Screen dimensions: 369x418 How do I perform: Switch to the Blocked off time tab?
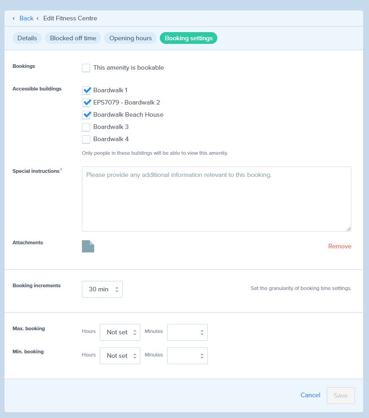coord(73,38)
